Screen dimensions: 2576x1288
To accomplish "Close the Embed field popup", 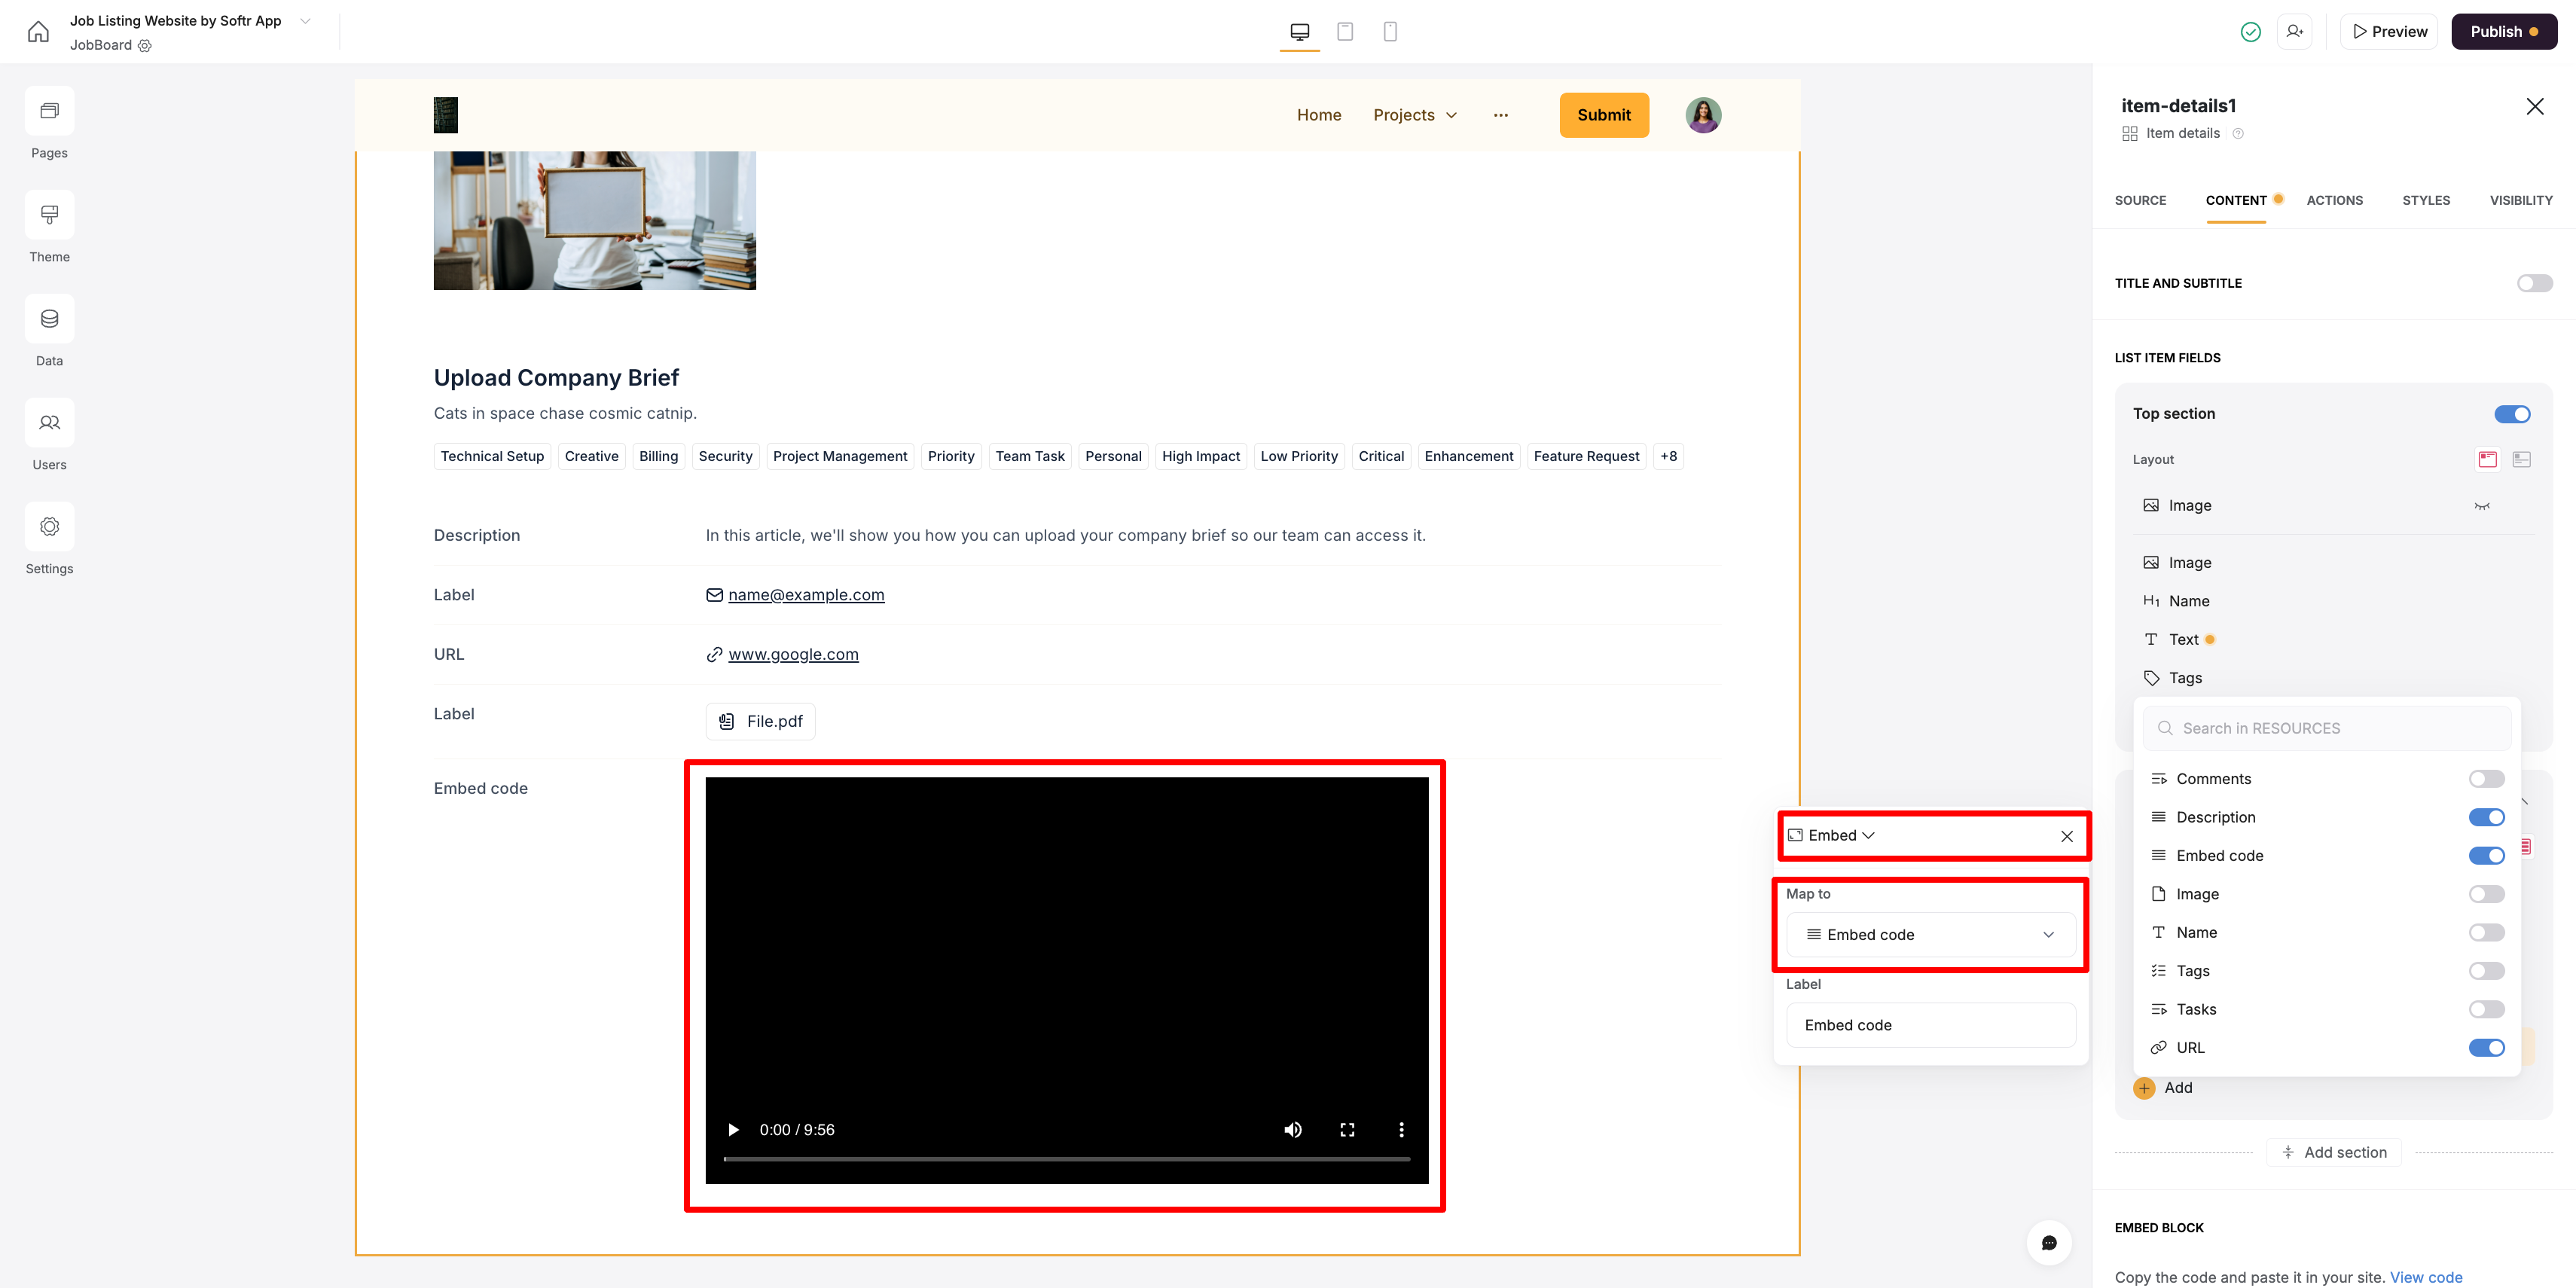I will [x=2066, y=836].
